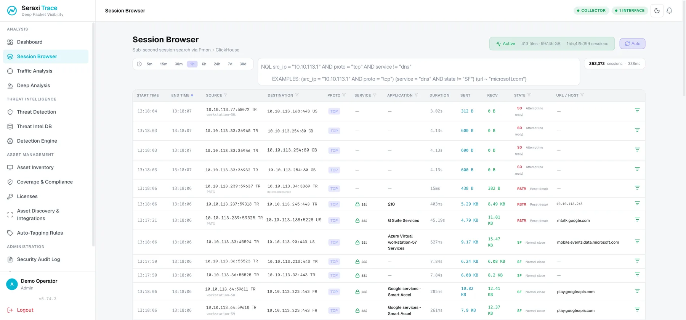This screenshot has width=686, height=320.
Task: Open Threat Detection
Action: 46,112
